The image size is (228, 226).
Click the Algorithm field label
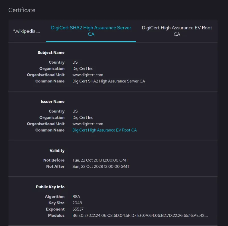pyautogui.click(x=55, y=197)
